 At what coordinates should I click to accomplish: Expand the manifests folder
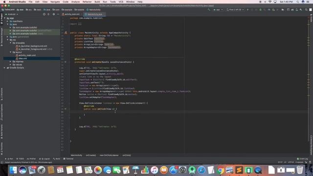click(x=8, y=21)
